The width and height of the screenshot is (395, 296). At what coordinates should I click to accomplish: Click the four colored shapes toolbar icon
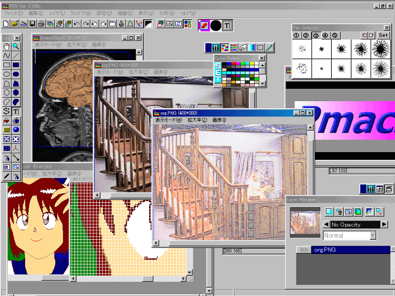point(188,24)
